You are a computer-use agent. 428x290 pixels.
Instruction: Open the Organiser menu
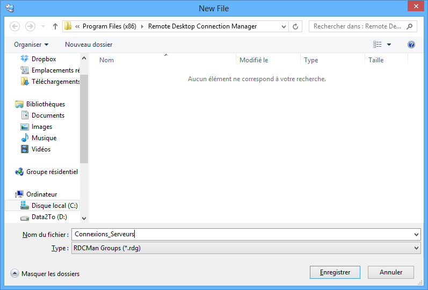(x=31, y=45)
